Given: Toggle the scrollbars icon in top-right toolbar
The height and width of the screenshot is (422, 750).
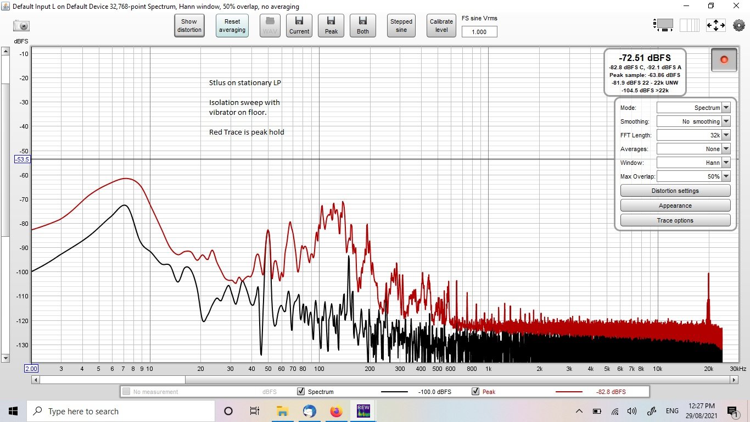Looking at the screenshot, I should coord(664,25).
